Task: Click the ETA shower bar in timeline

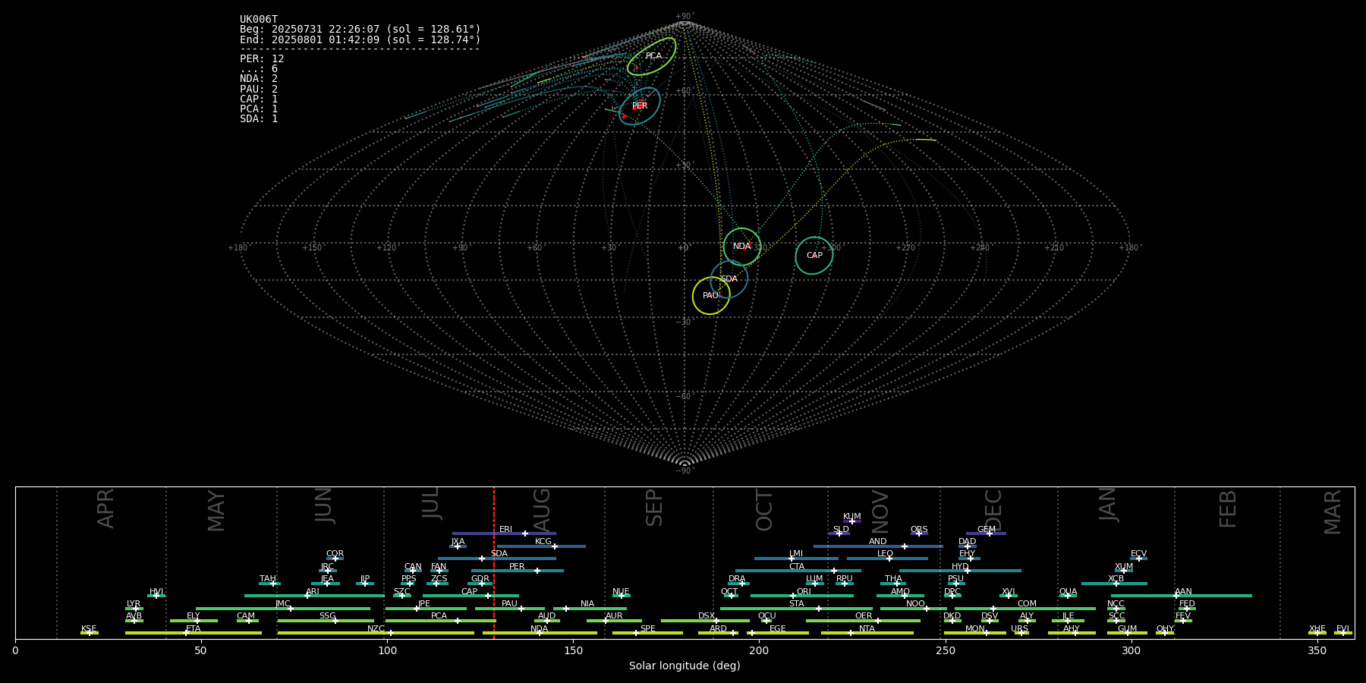Action: pos(194,633)
